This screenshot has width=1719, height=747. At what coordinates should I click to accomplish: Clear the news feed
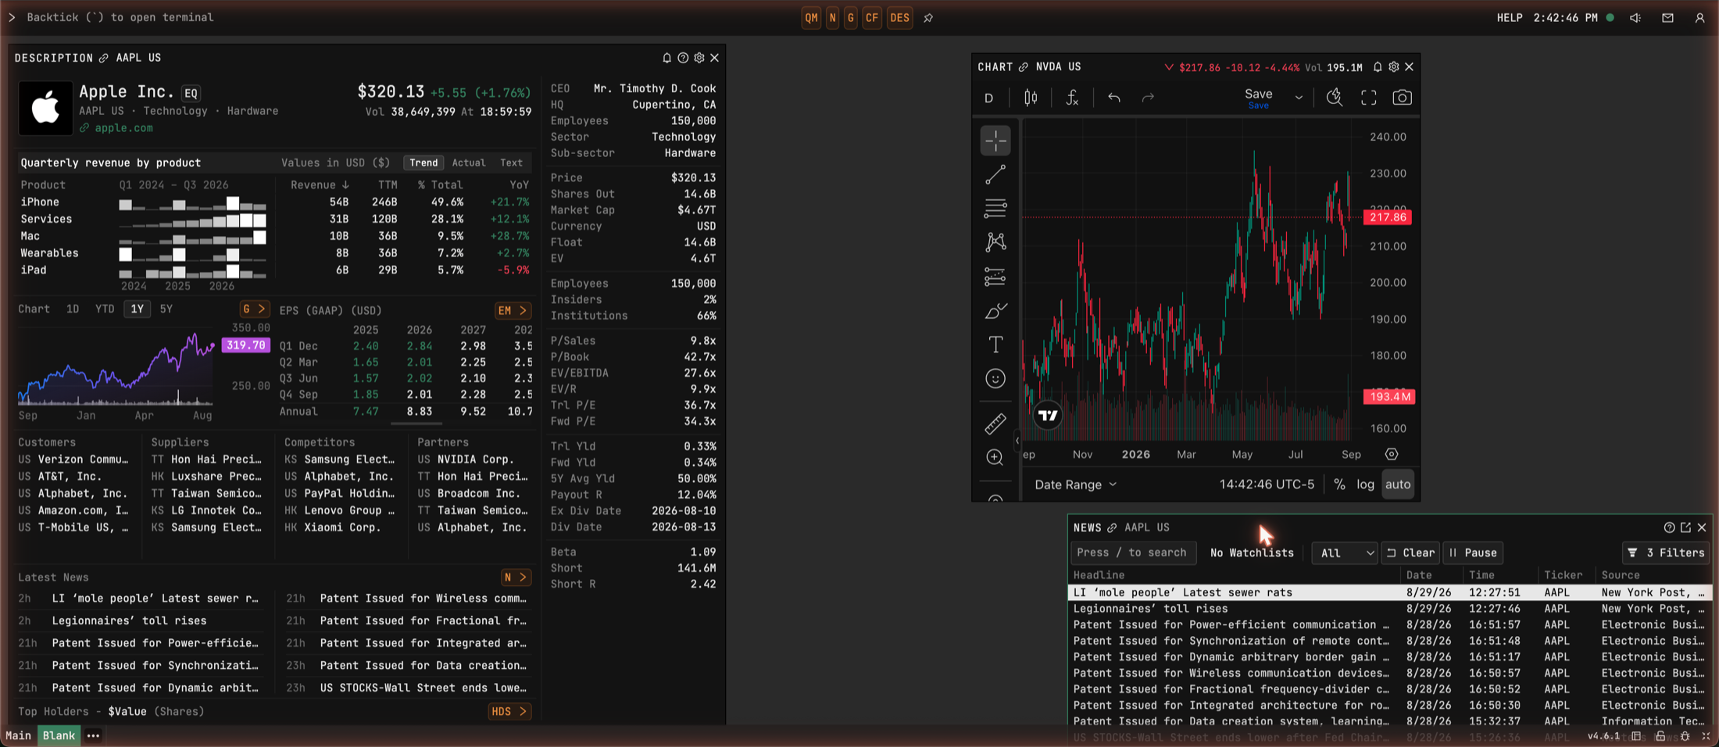tap(1411, 552)
